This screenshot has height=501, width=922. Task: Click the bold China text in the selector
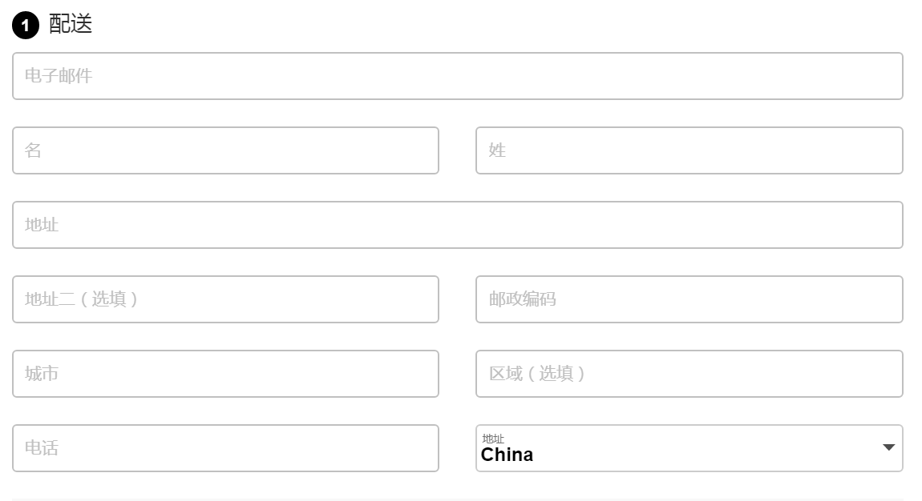pyautogui.click(x=507, y=455)
